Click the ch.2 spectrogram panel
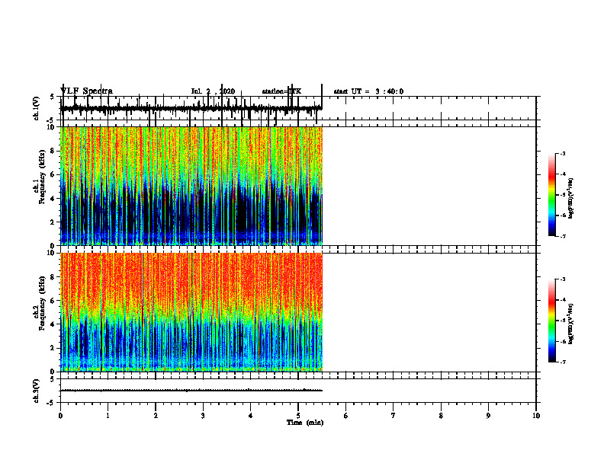The image size is (604, 466). point(191,312)
